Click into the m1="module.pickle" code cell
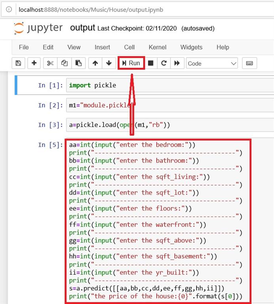 click(170, 105)
